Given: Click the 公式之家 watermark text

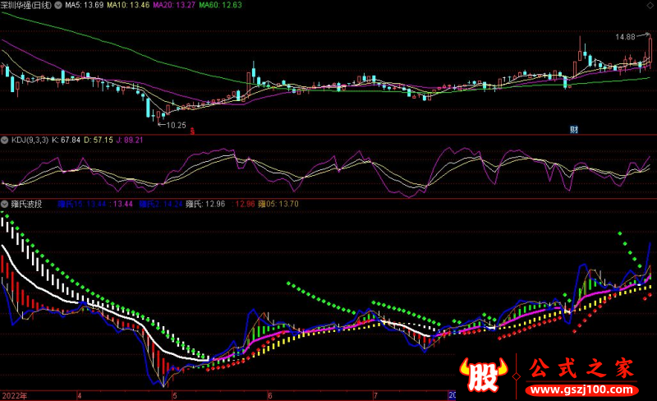Looking at the screenshot, I should [581, 370].
